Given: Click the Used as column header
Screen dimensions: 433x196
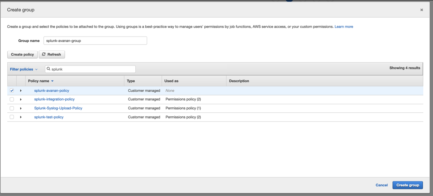Looking at the screenshot, I should click(x=171, y=81).
